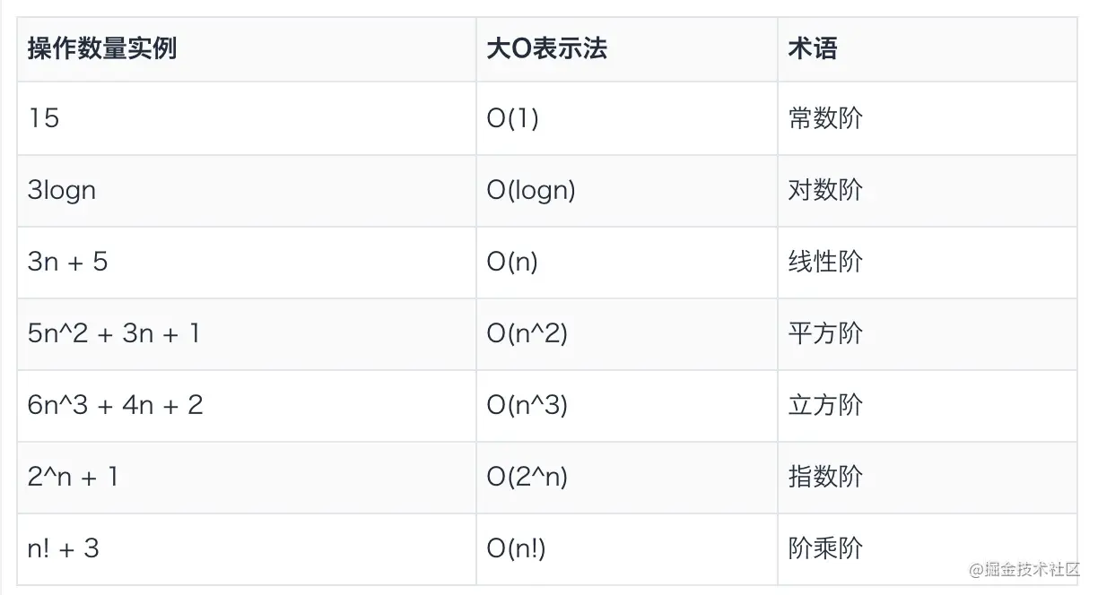Click the 术语 column header

click(928, 49)
